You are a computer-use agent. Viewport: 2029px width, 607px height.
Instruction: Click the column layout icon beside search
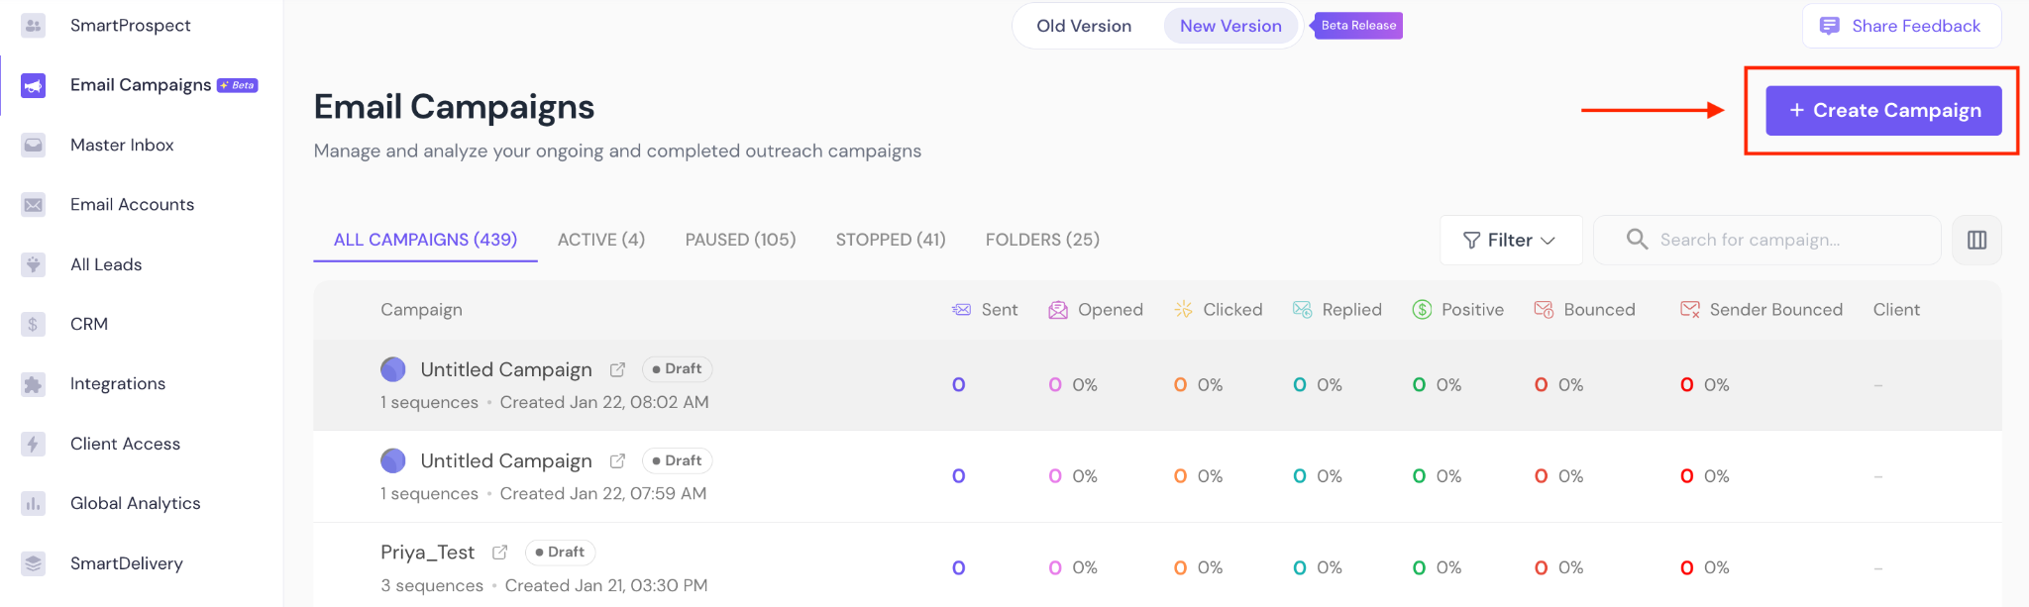[x=1976, y=240]
